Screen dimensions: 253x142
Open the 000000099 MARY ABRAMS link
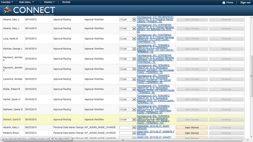(153, 127)
